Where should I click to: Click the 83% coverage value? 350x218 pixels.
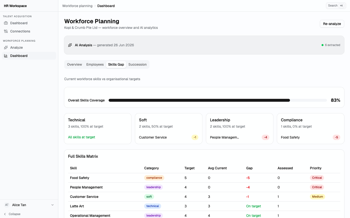coord(336,100)
